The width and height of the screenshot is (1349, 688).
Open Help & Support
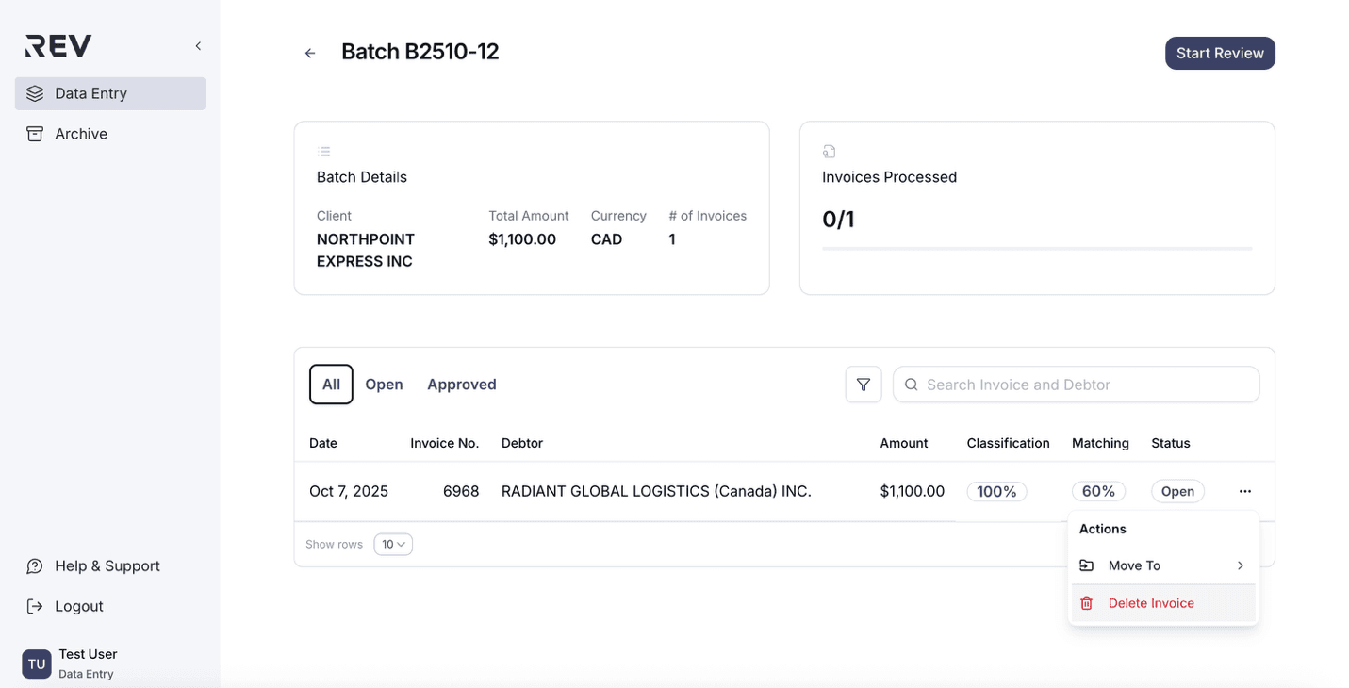pyautogui.click(x=107, y=565)
